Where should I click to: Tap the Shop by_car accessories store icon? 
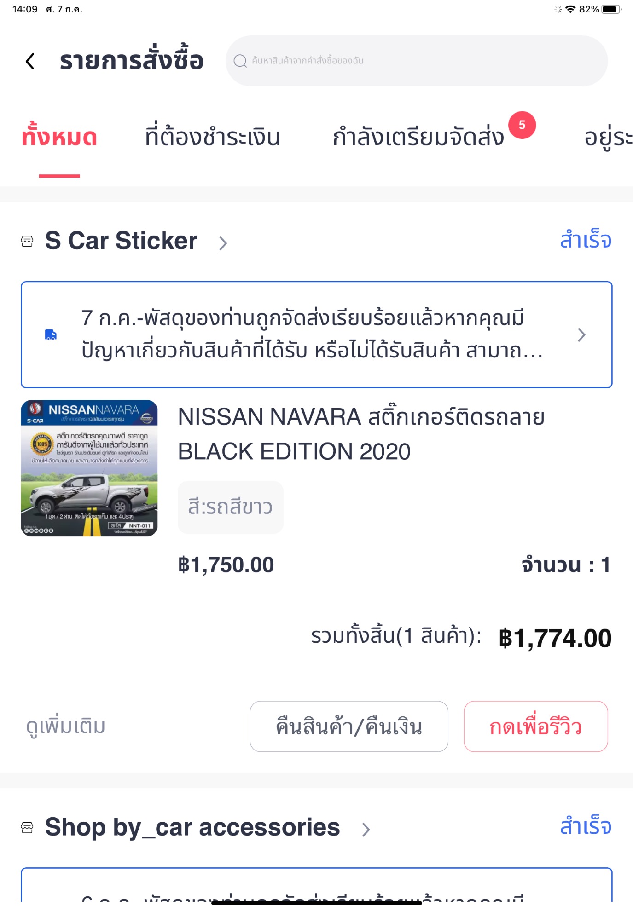[27, 828]
